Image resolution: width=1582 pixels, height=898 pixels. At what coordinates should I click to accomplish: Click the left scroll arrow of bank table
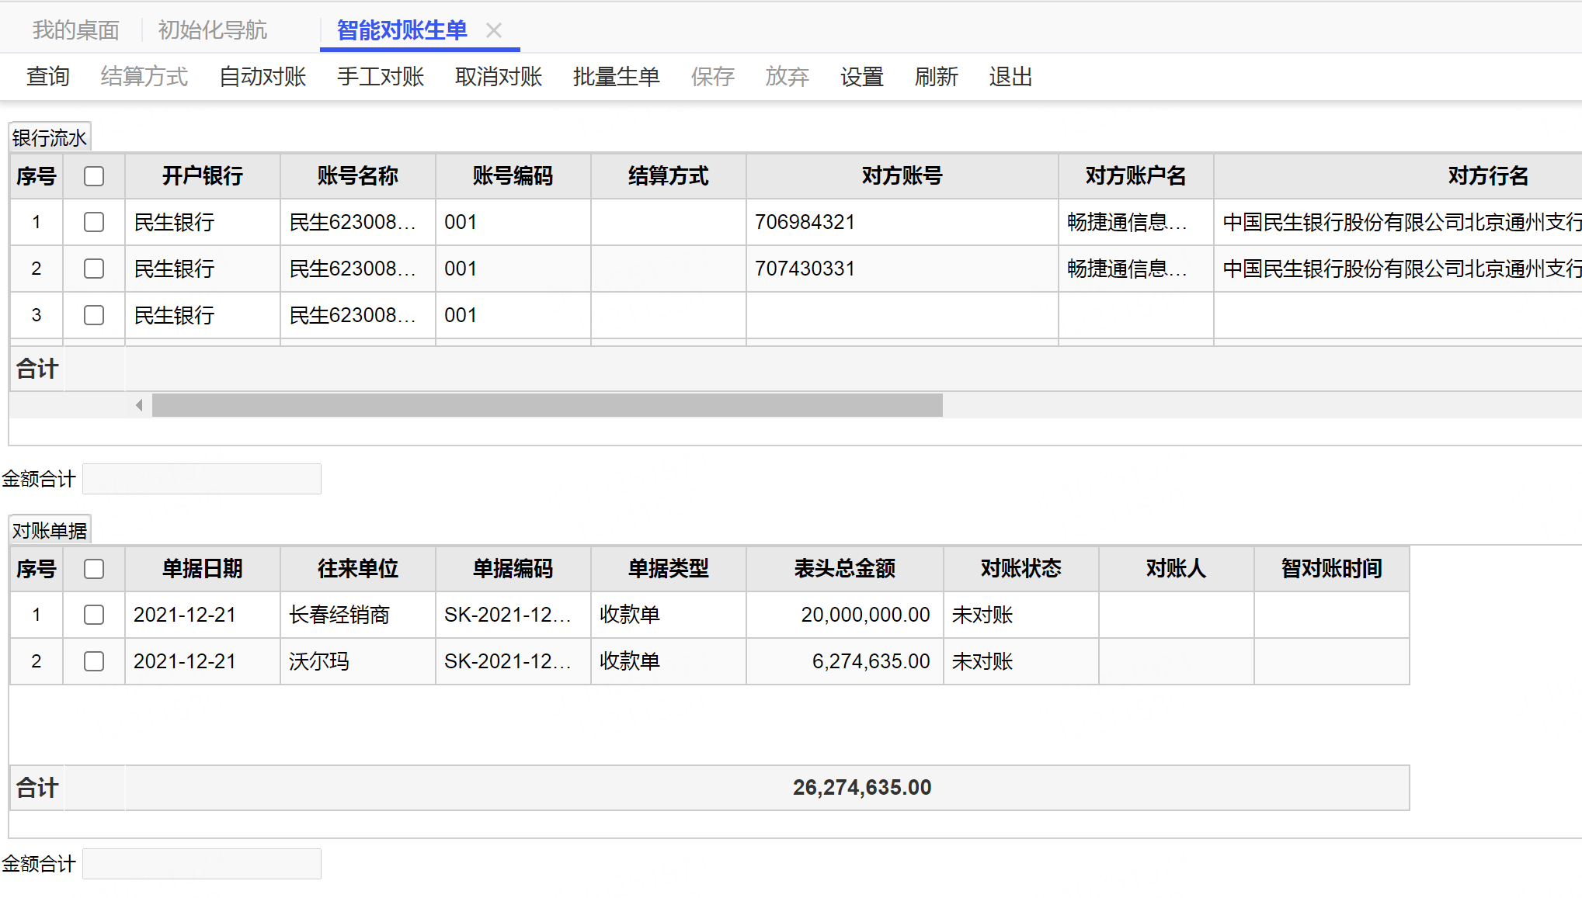(139, 405)
